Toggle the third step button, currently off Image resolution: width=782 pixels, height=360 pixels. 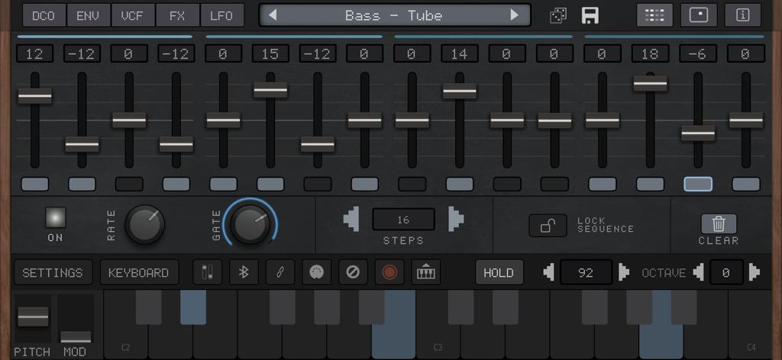pos(129,185)
